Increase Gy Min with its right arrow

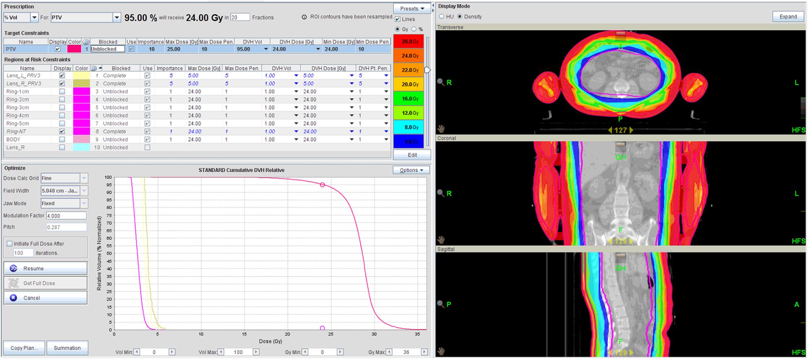coord(340,352)
